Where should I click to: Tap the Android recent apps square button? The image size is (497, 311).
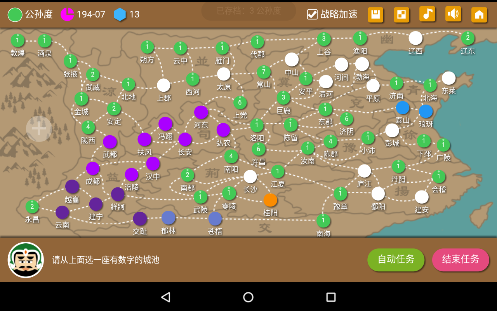point(331,297)
